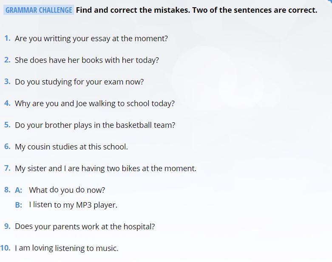This screenshot has width=332, height=262.
Task: Select reply 'I listen to my MP3 player.'
Action: click(x=73, y=205)
